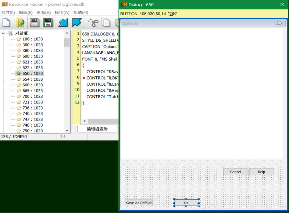Click script line starting with 650 DIALOGEX
This screenshot has height=213, width=289.
point(100,34)
